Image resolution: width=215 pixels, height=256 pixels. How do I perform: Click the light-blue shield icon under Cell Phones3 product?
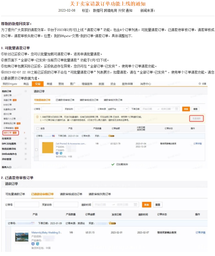pos(61,153)
